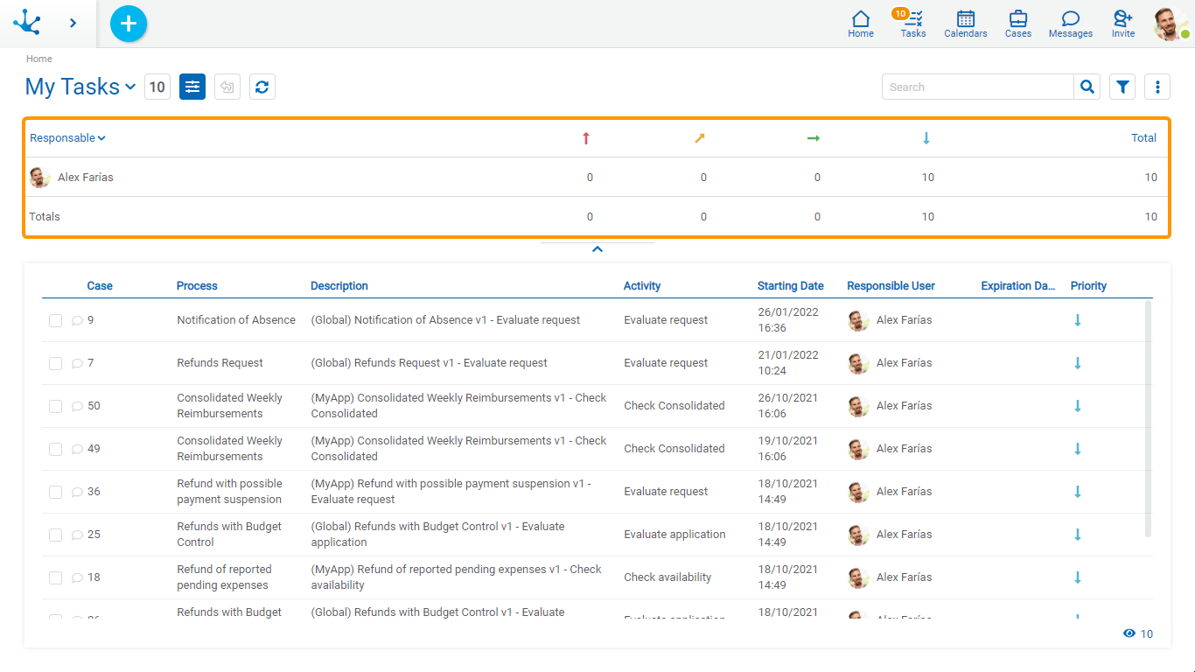Click the blue low priority arrow header
The height and width of the screenshot is (672, 1195).
pyautogui.click(x=926, y=138)
